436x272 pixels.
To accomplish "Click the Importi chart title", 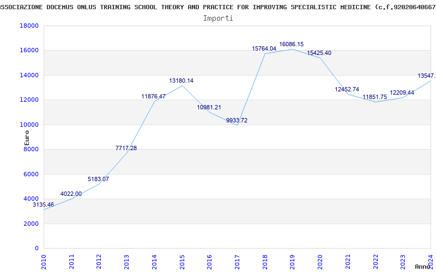I will tap(218, 18).
